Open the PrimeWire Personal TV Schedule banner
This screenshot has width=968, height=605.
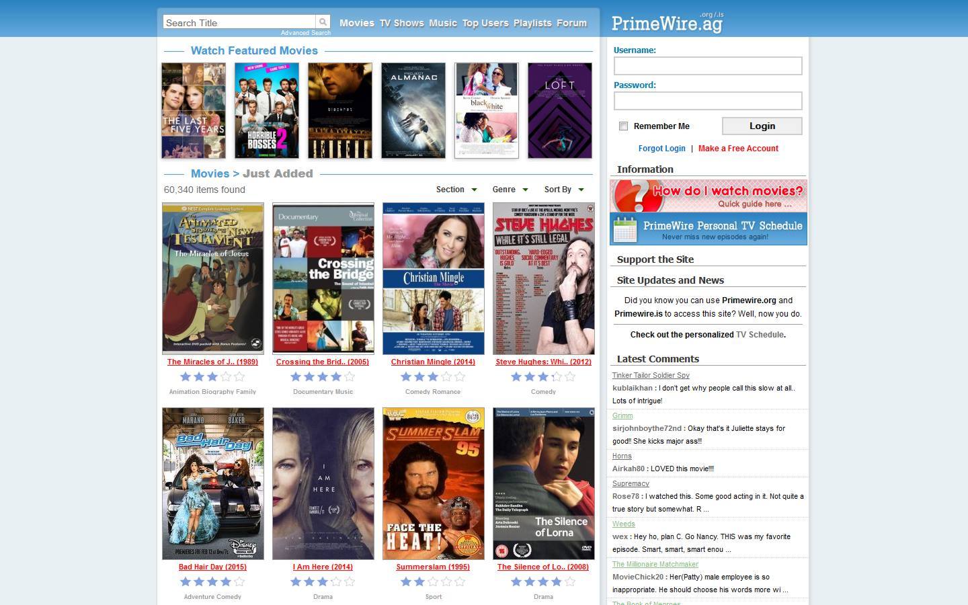pos(709,229)
